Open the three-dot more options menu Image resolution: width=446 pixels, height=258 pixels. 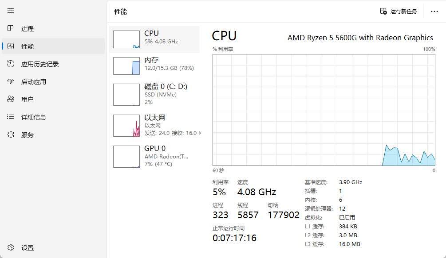[434, 12]
